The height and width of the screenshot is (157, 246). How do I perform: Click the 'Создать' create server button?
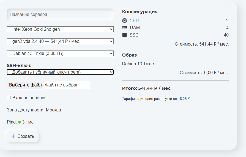point(23,136)
